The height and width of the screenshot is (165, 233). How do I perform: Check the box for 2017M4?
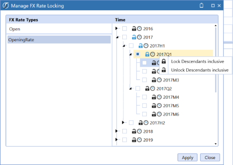tap(144, 97)
